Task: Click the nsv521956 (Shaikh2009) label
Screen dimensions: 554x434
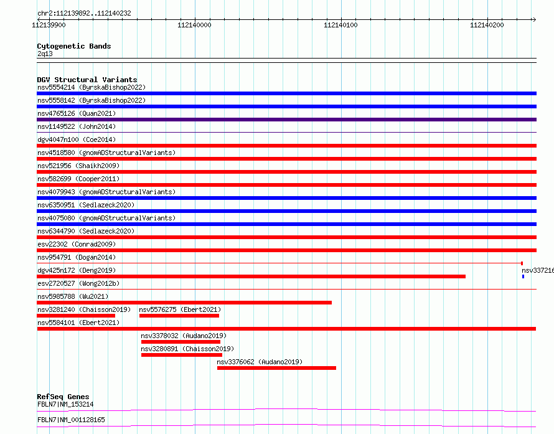Action: pos(78,166)
